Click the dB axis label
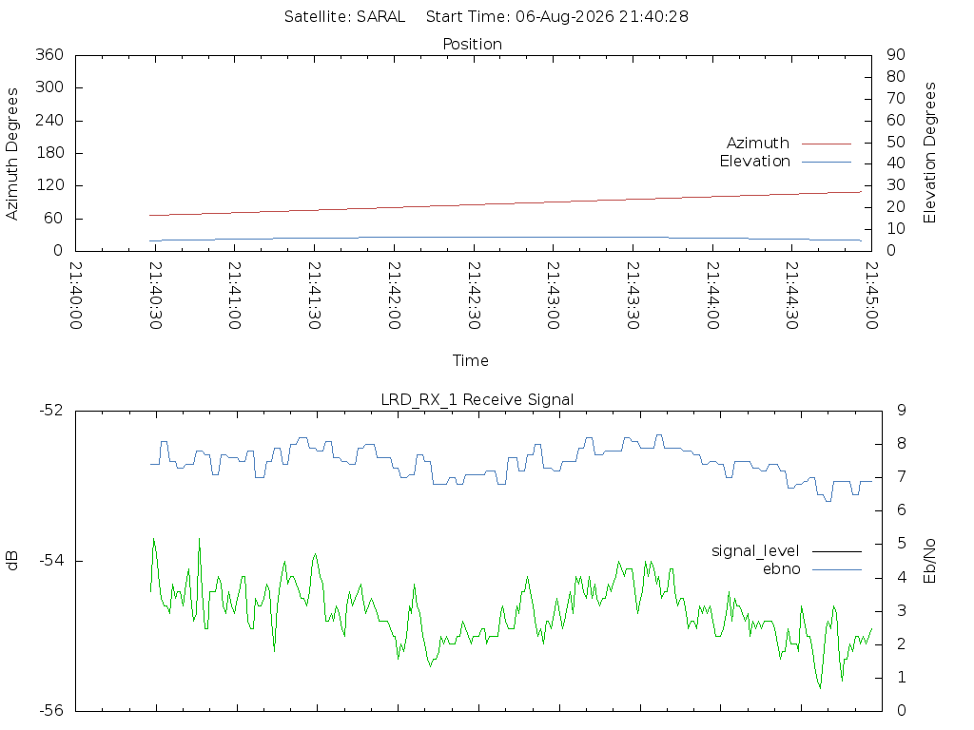The width and height of the screenshot is (974, 730). click(11, 561)
